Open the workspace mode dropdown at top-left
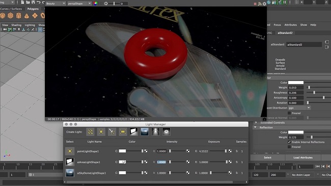Image resolution: width=331 pixels, height=186 pixels. click(8, 3)
